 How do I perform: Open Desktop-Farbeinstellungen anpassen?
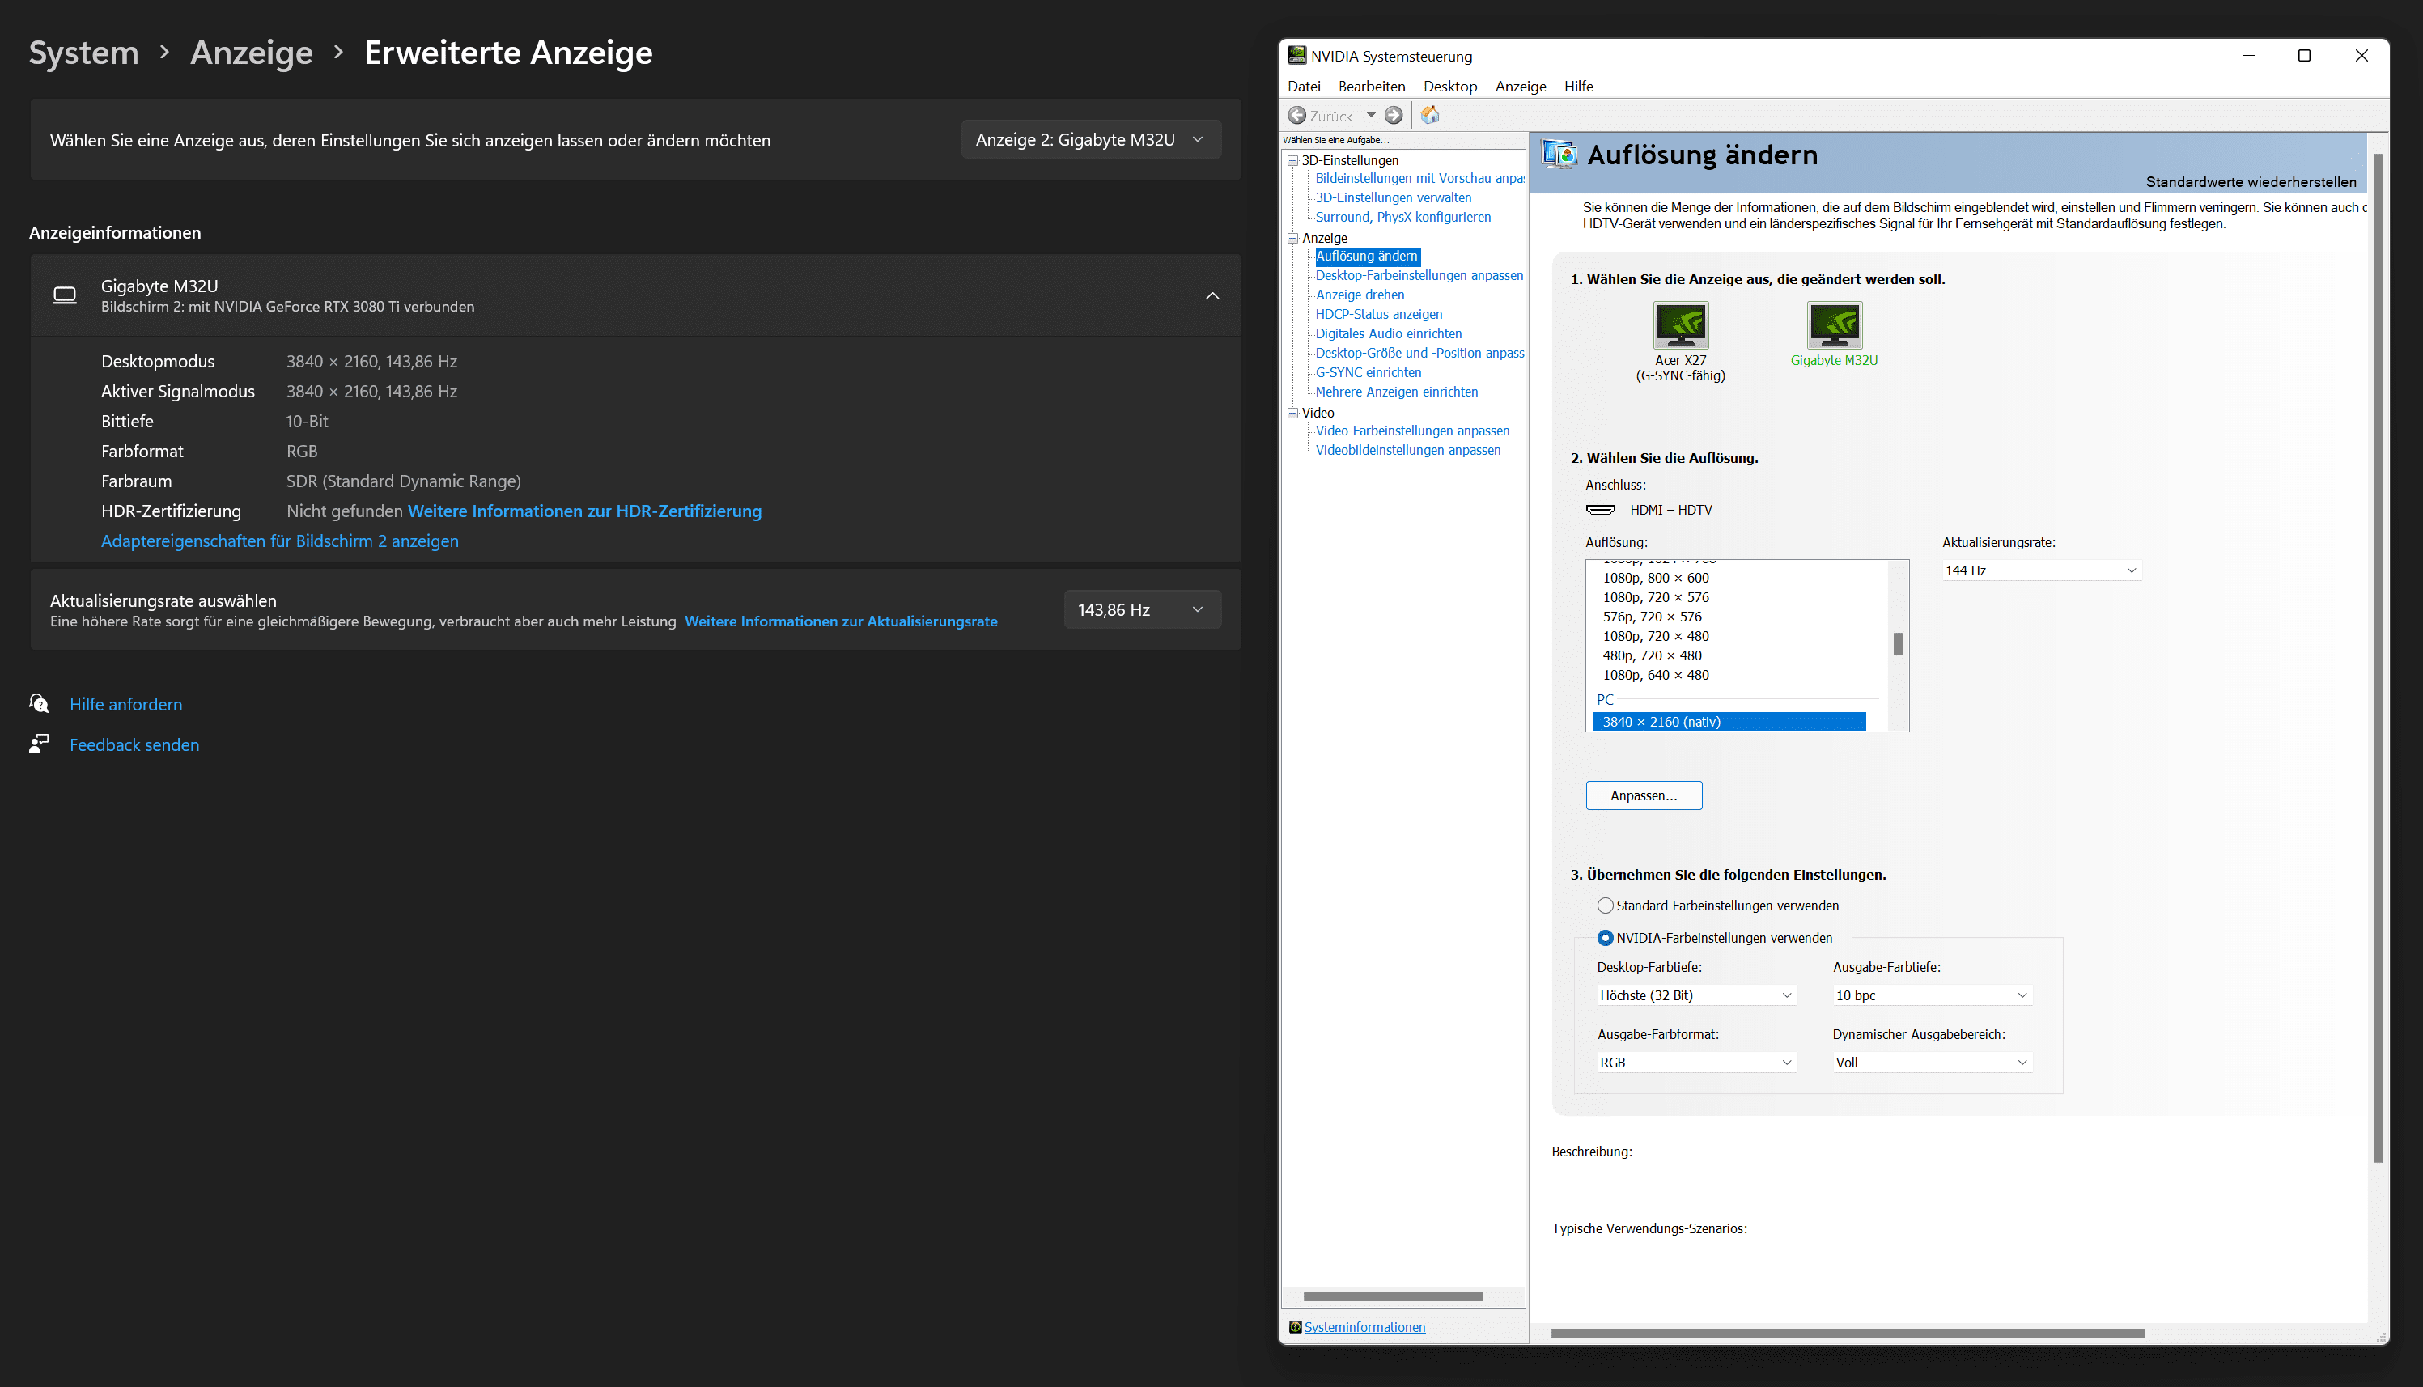1419,275
